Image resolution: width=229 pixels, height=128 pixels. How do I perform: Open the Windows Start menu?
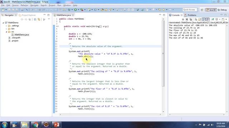5,125
